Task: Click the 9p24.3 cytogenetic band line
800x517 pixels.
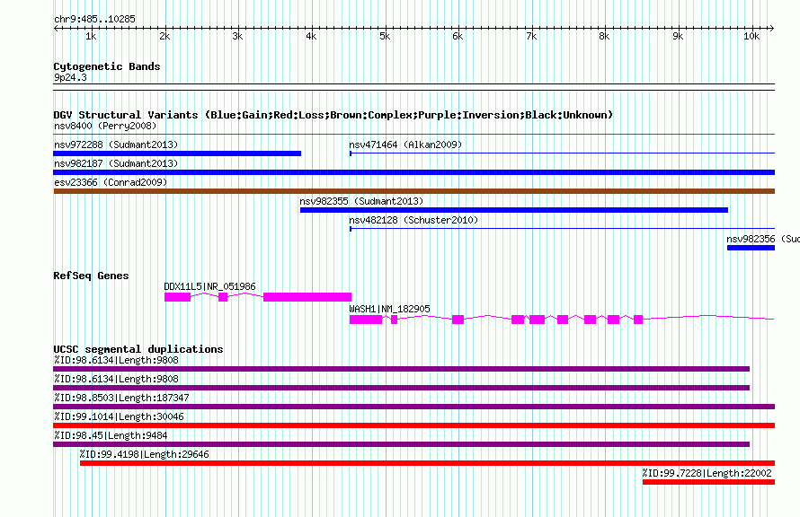Action: click(413, 87)
